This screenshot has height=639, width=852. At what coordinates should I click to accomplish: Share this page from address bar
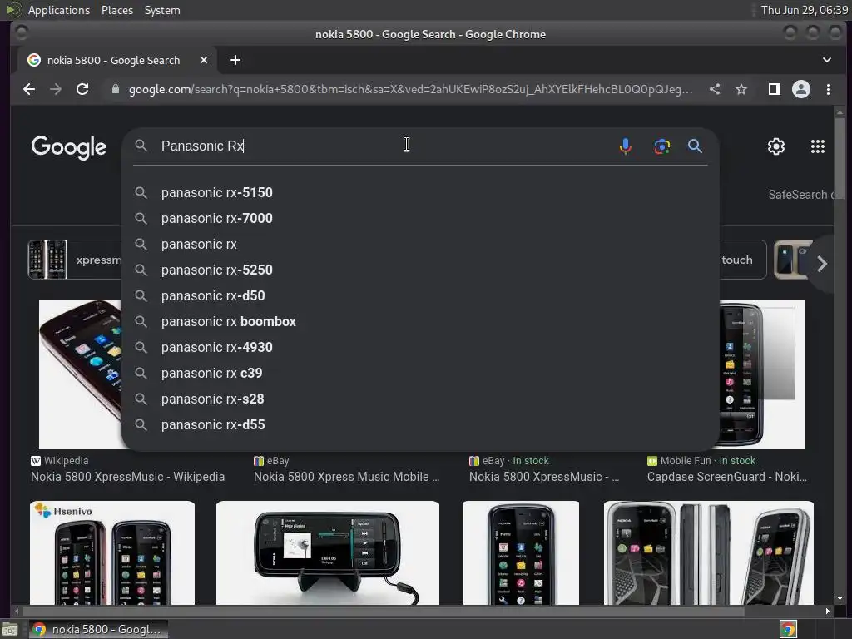[x=715, y=89]
